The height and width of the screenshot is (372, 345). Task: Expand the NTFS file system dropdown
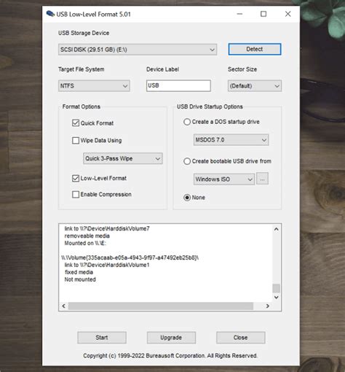pyautogui.click(x=94, y=86)
